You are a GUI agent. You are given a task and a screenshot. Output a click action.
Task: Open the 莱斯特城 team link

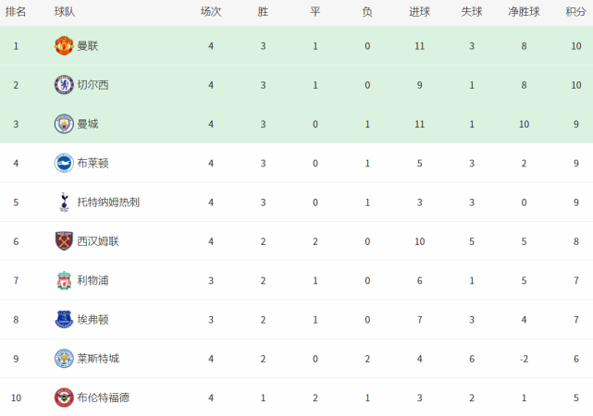coord(98,359)
